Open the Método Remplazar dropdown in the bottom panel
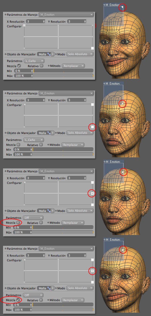Image resolution: width=151 pixels, height=316 pixels. pos(73,300)
